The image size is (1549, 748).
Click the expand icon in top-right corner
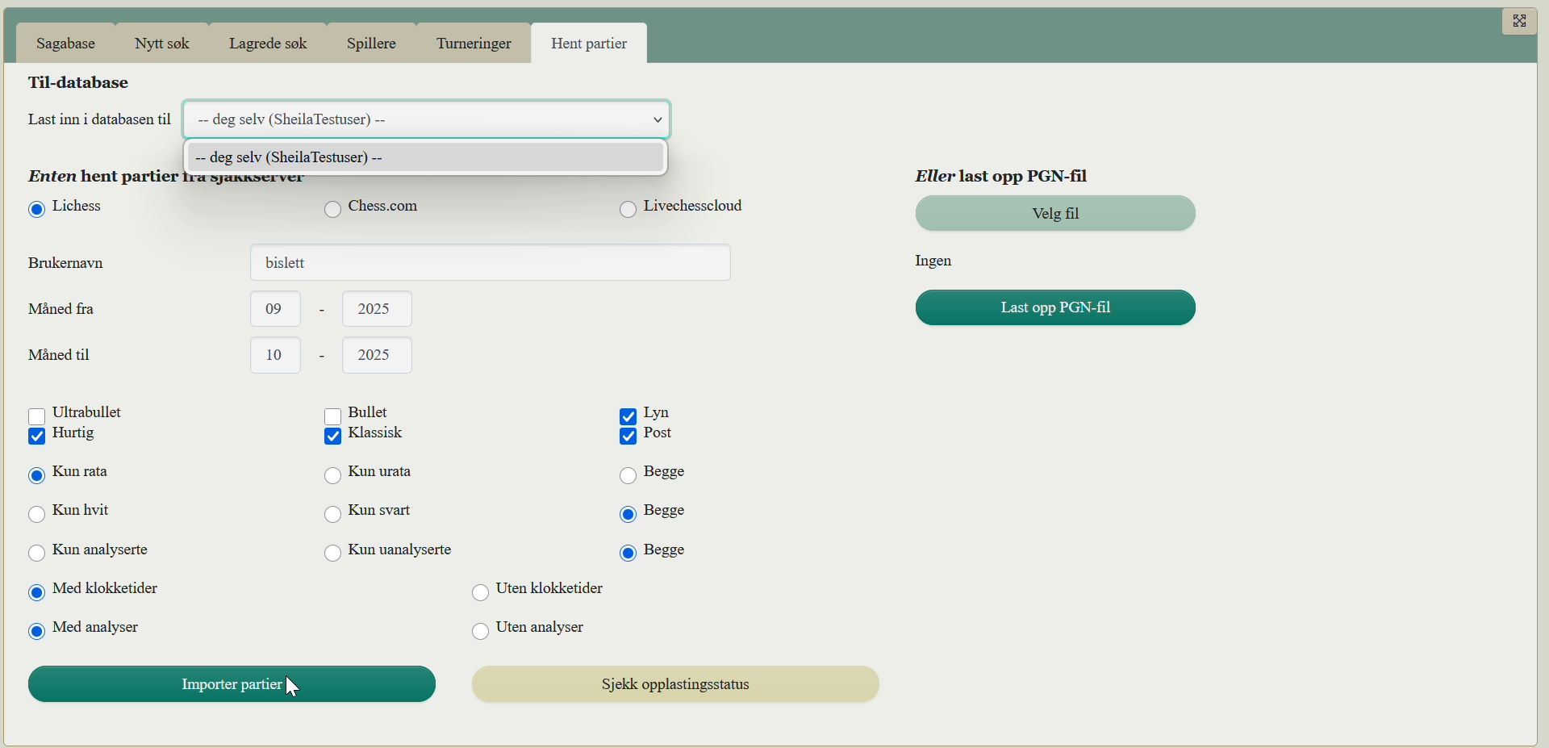1519,22
